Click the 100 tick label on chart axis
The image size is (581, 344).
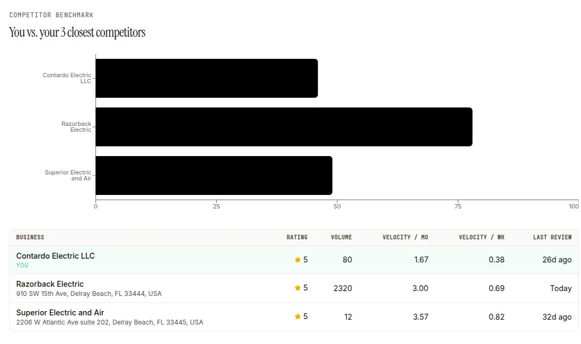(x=573, y=207)
